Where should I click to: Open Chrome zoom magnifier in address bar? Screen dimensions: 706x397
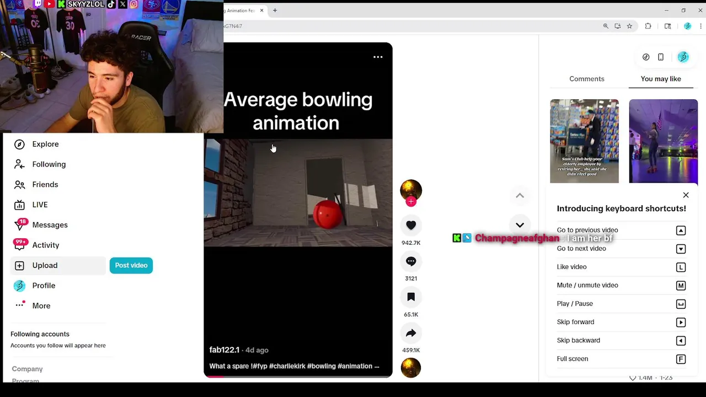coord(606,26)
